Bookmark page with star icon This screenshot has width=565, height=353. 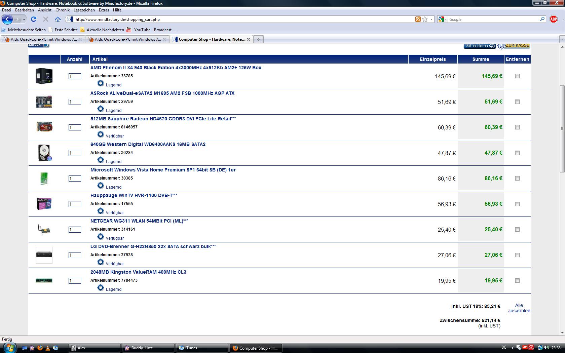pyautogui.click(x=425, y=19)
